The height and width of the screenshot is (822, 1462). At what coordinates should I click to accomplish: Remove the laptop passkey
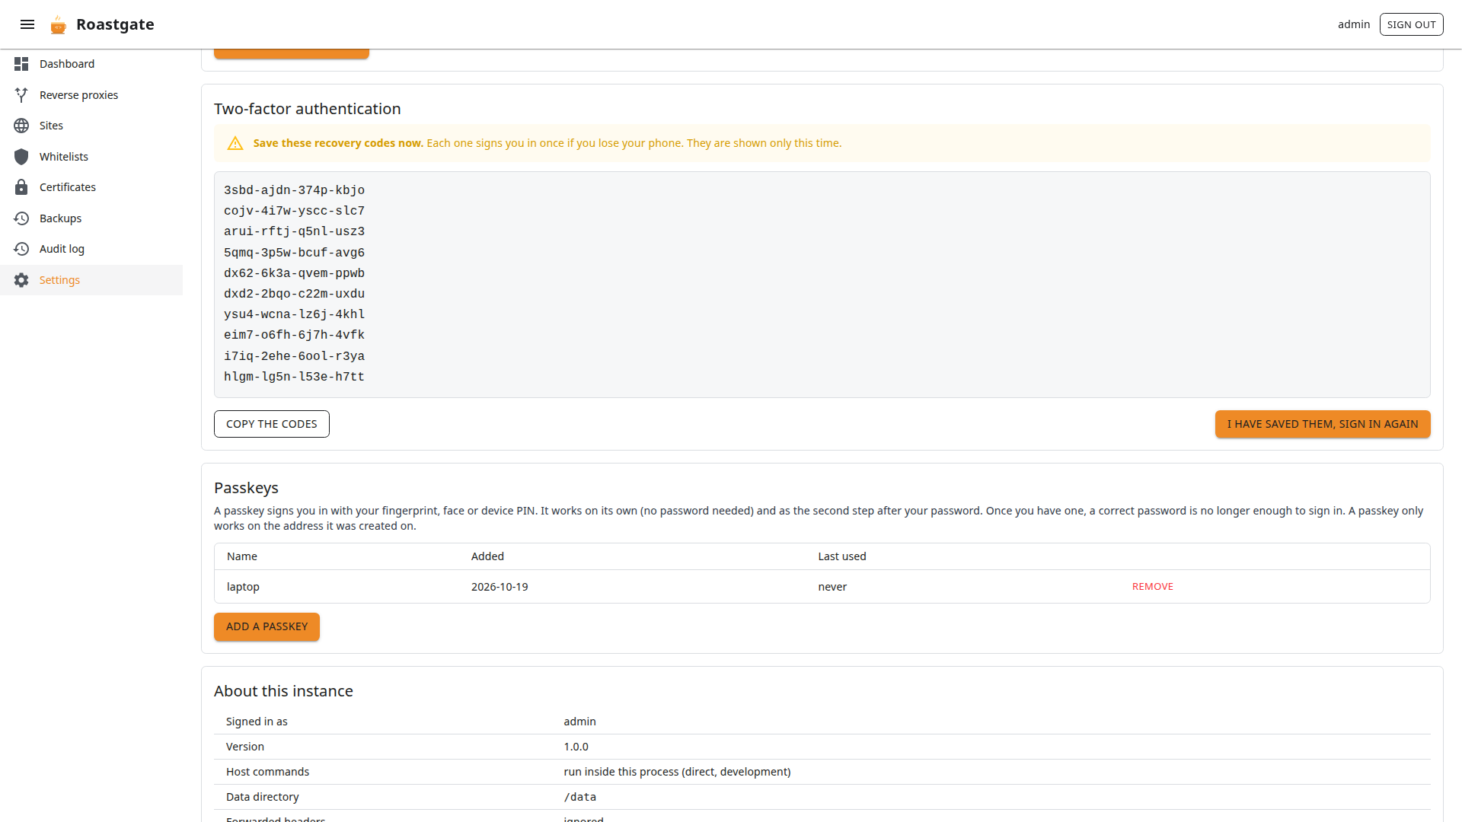coord(1152,586)
